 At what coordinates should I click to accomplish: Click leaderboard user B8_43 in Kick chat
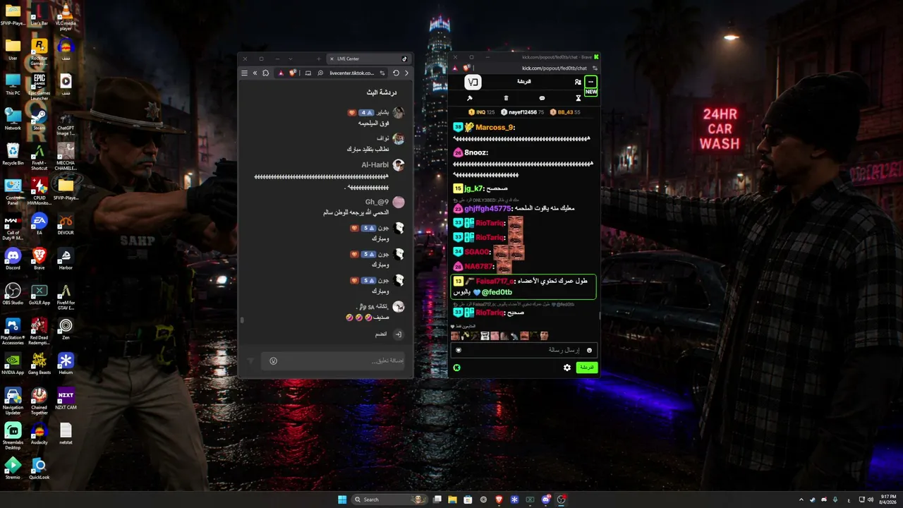565,112
